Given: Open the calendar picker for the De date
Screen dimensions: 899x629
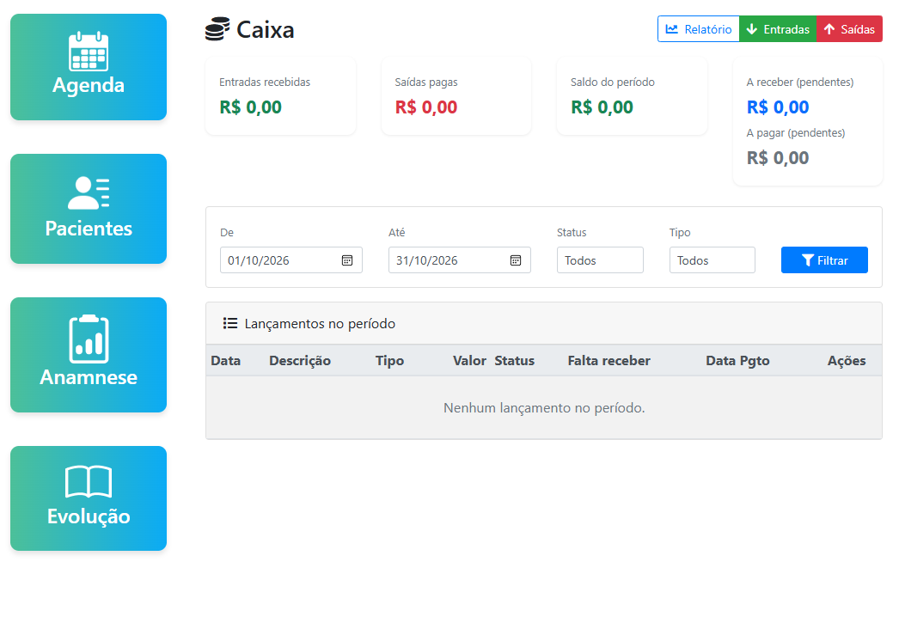Looking at the screenshot, I should coord(347,260).
